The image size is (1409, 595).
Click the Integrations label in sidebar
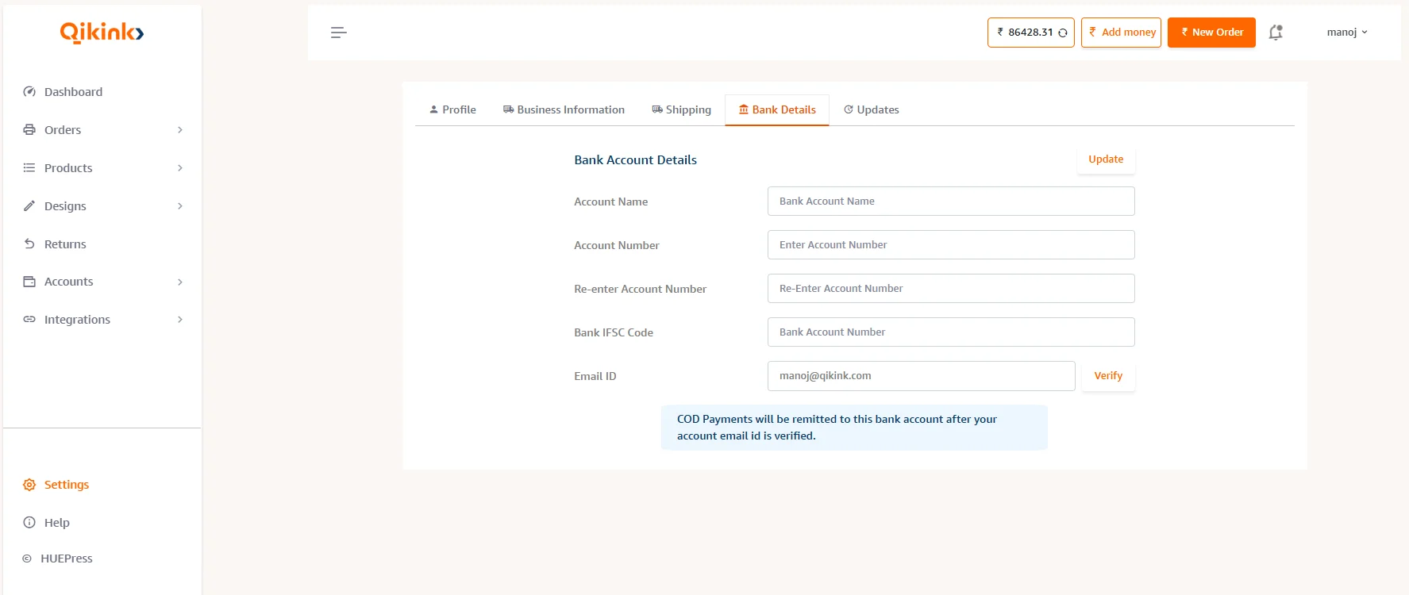(x=77, y=320)
